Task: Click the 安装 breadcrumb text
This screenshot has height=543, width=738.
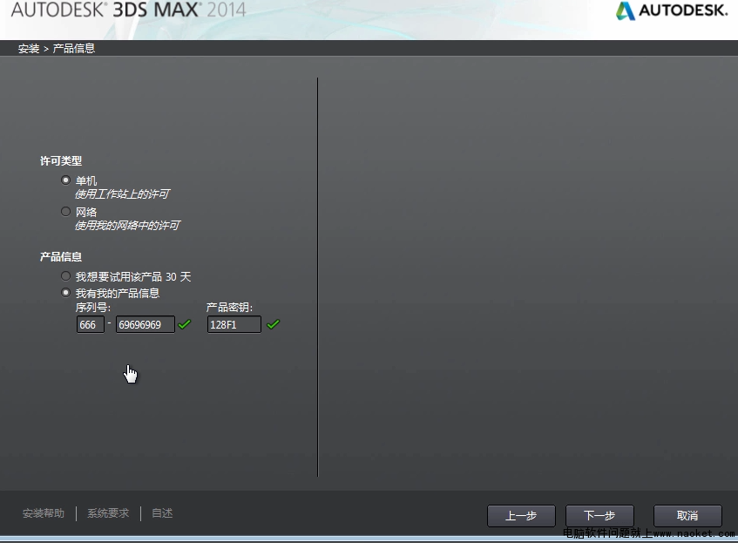Action: click(29, 49)
